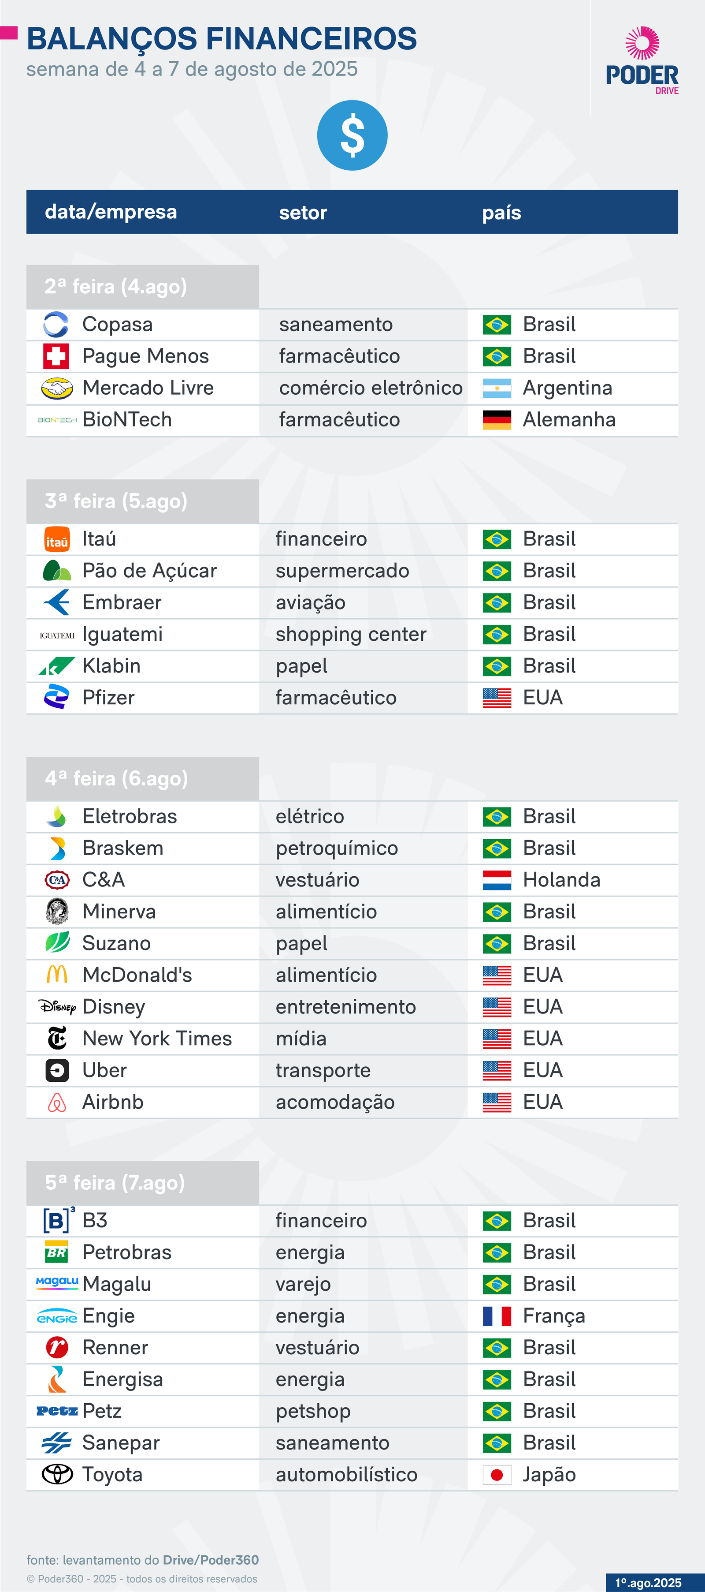Click the Itaú orange logo
This screenshot has height=1592, width=705.
[x=57, y=539]
